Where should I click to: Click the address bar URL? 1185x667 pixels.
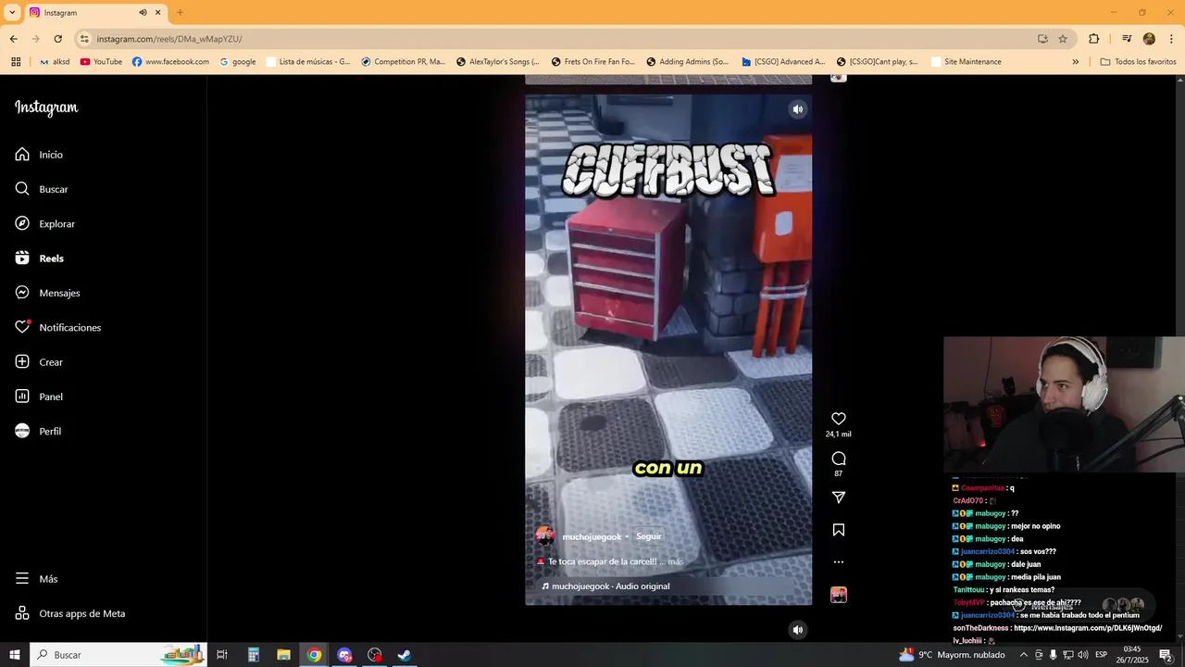click(x=169, y=39)
